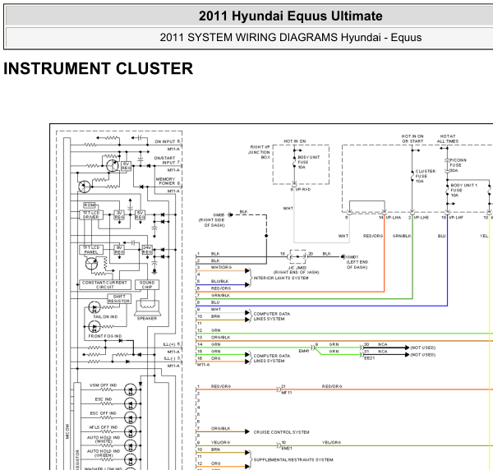Click the '(LEFT END OF DASH)' ground label
493x470 pixels.
(357, 265)
